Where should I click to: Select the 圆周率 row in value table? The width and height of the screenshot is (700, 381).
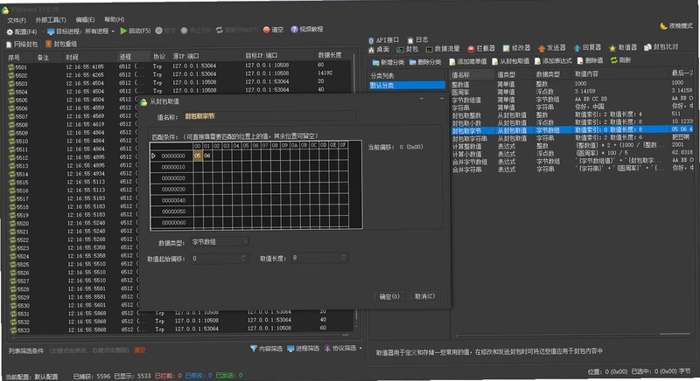(x=571, y=92)
